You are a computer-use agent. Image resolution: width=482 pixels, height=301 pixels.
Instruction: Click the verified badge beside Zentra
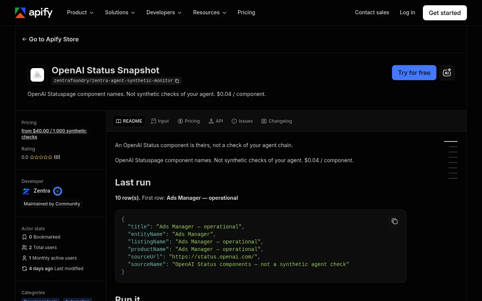point(58,191)
